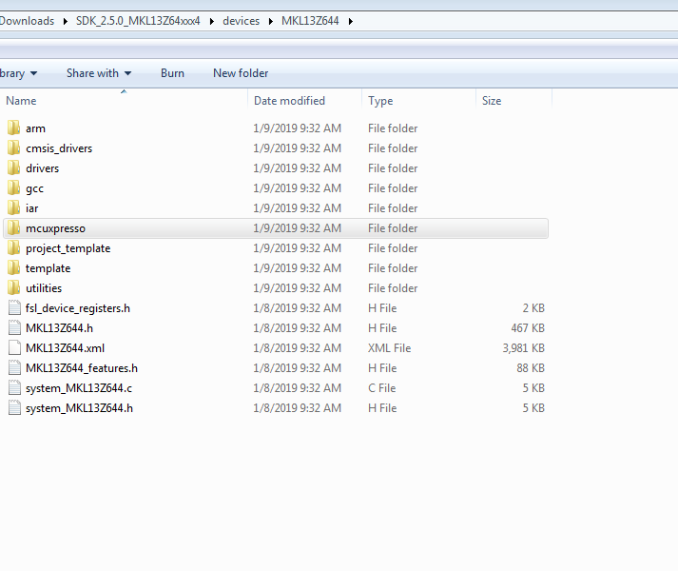Click the 467 KB size value
678x571 pixels.
[528, 328]
